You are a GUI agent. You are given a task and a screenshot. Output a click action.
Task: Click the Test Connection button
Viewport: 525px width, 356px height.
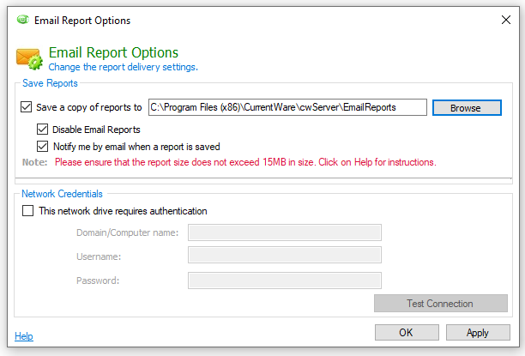(x=441, y=304)
